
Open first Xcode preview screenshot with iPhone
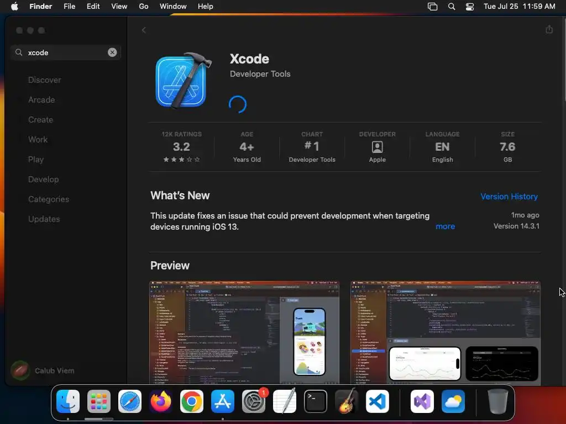244,332
